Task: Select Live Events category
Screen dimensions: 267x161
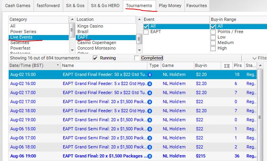Action: (39, 37)
